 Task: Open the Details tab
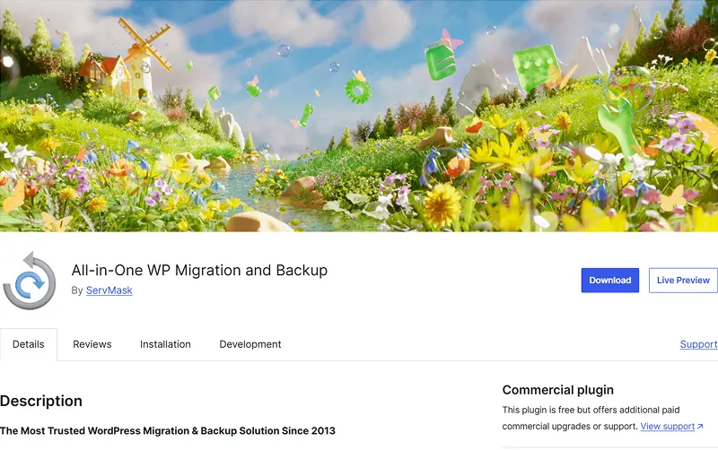click(29, 344)
